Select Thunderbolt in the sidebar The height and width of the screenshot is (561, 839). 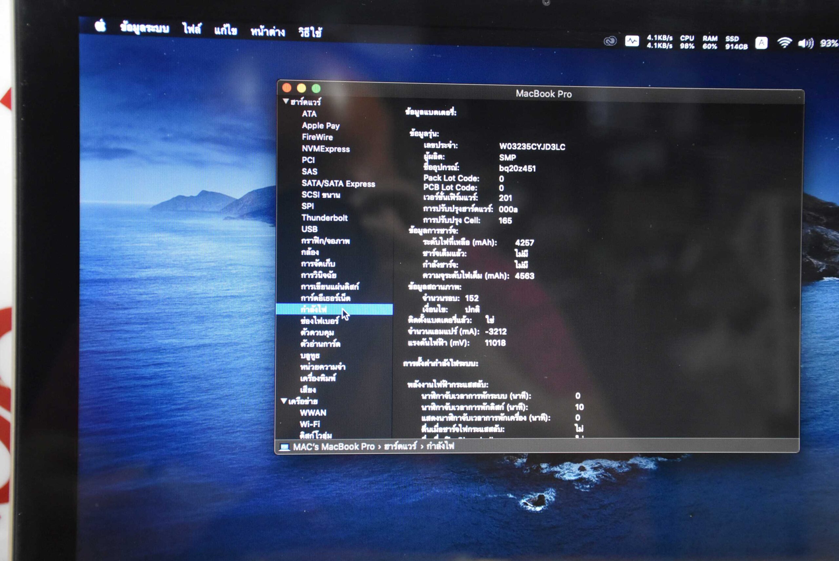pos(324,217)
